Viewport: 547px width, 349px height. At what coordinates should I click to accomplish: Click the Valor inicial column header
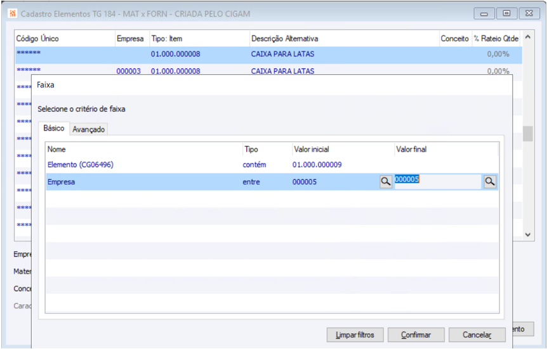pos(343,149)
